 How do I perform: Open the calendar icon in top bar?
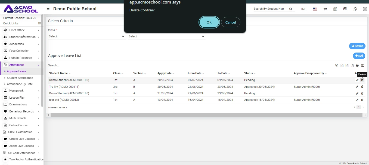[x=335, y=9]
